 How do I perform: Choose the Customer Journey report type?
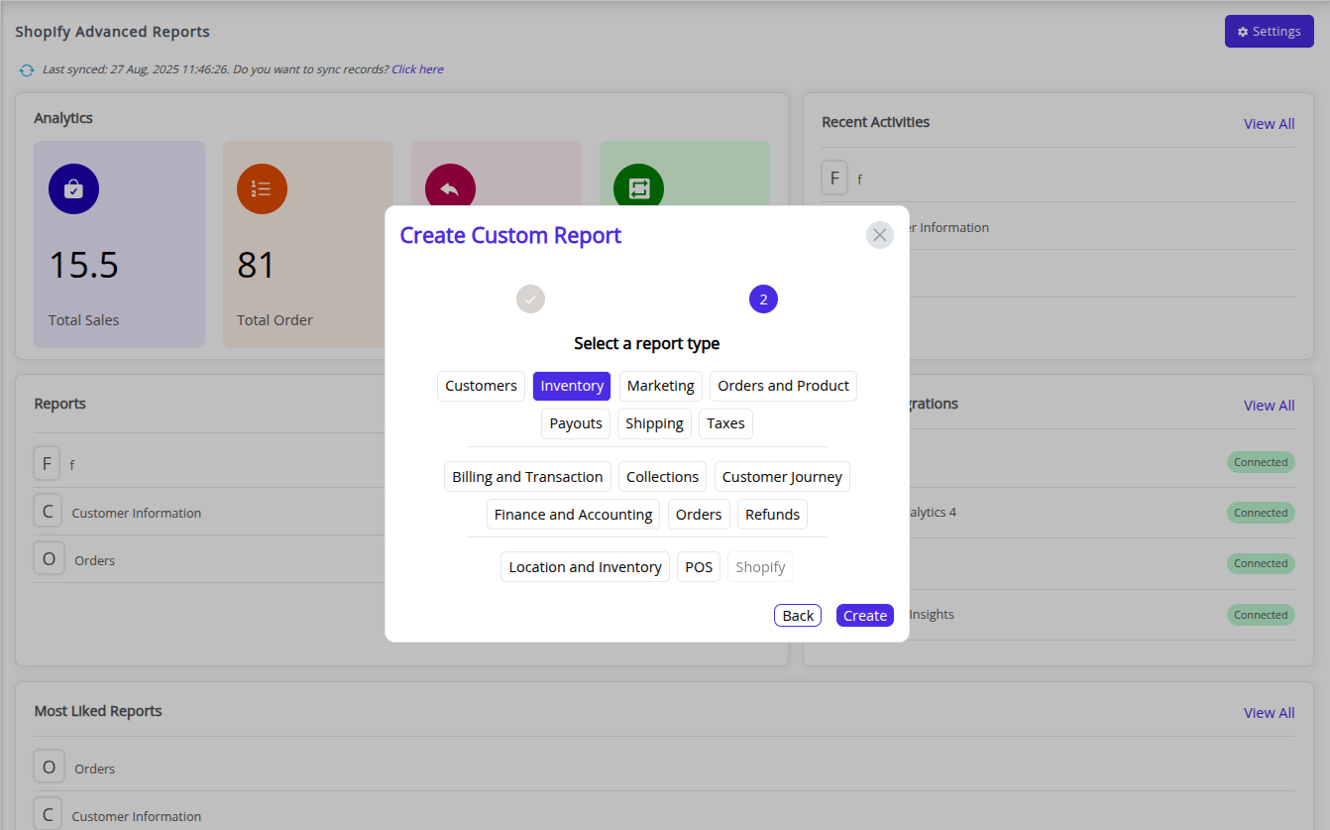[782, 477]
